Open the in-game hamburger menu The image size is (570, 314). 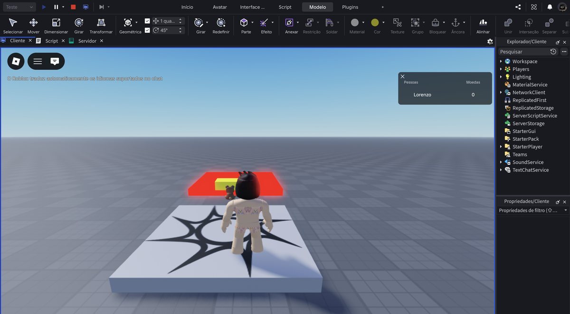[38, 61]
